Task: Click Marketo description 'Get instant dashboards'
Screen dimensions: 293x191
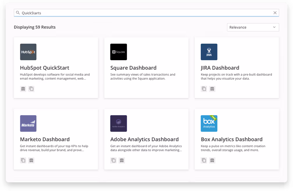Action: pyautogui.click(x=54, y=148)
